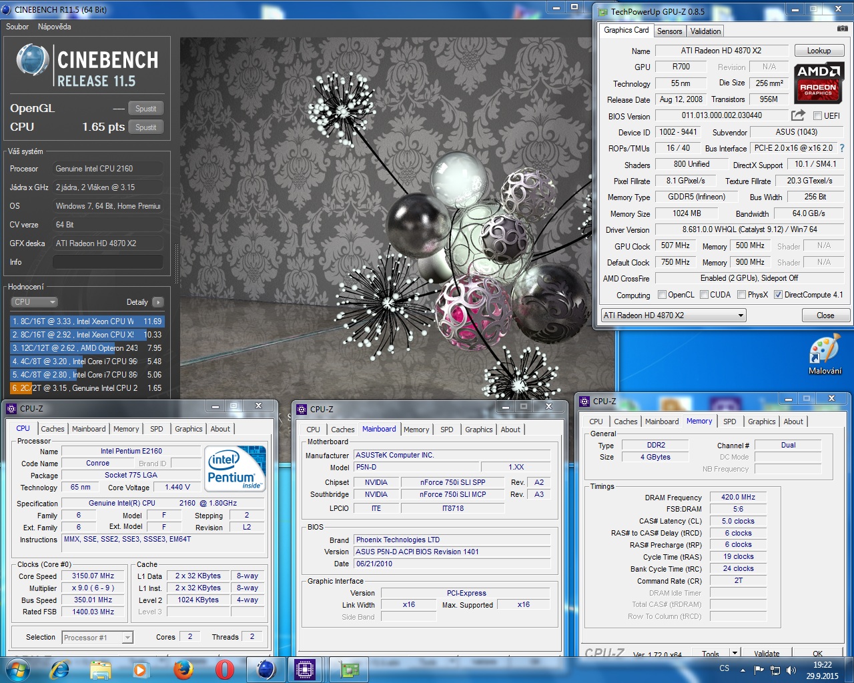
Task: Click the GPU-Z screenshot camera icon
Action: [842, 29]
